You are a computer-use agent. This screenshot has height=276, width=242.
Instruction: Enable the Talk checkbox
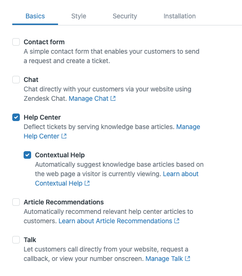pos(16,240)
